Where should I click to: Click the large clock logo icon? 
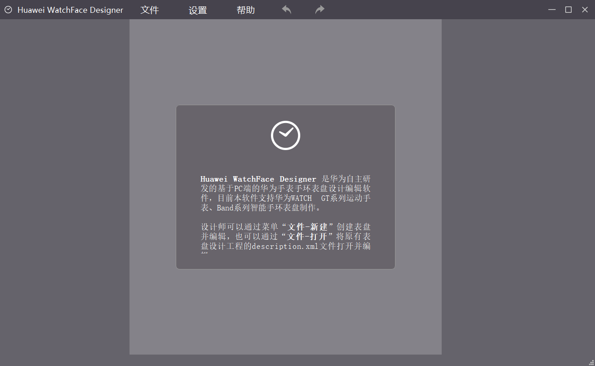click(286, 135)
